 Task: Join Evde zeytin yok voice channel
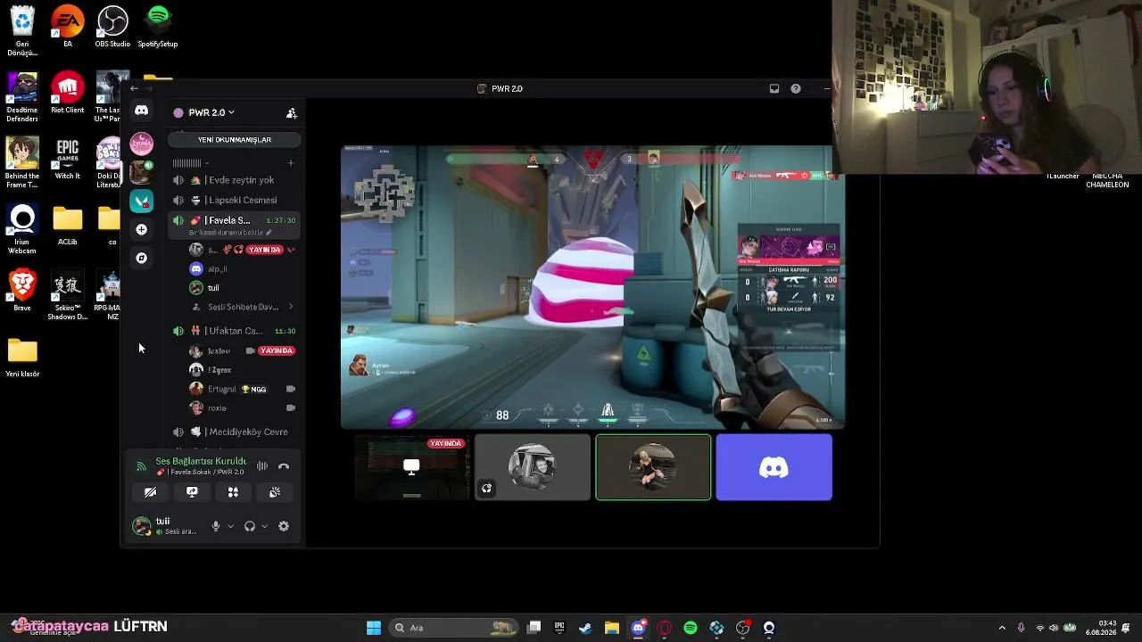[234, 180]
